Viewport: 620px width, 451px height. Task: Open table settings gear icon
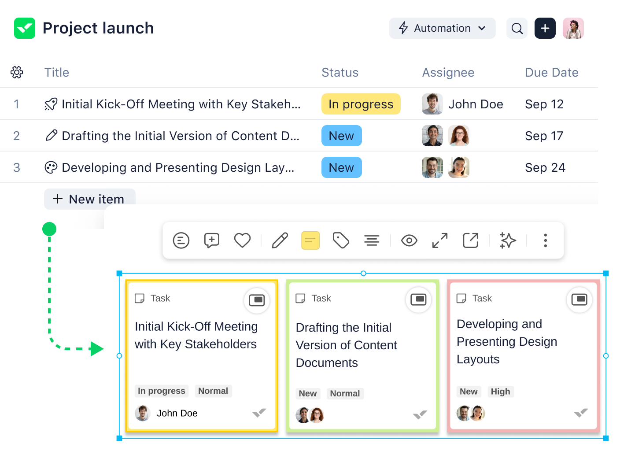coord(17,72)
